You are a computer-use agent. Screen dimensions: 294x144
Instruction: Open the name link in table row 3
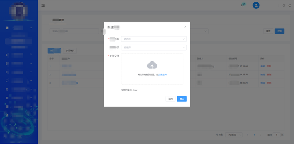click(x=70, y=83)
